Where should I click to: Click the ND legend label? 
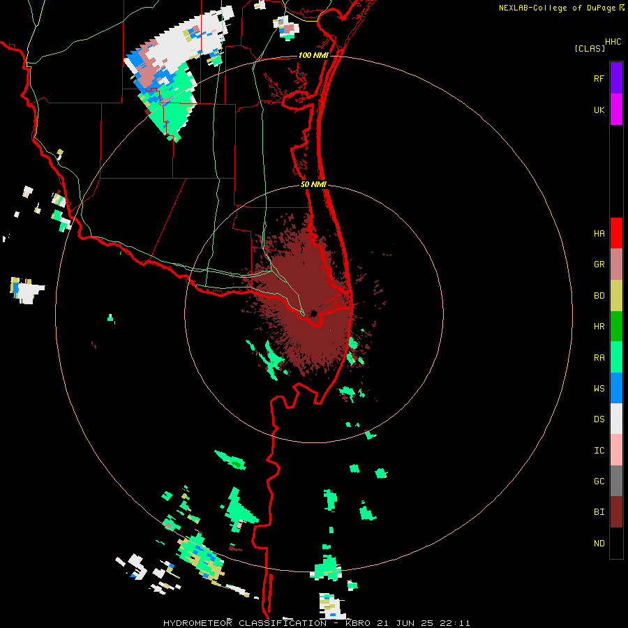pyautogui.click(x=599, y=543)
